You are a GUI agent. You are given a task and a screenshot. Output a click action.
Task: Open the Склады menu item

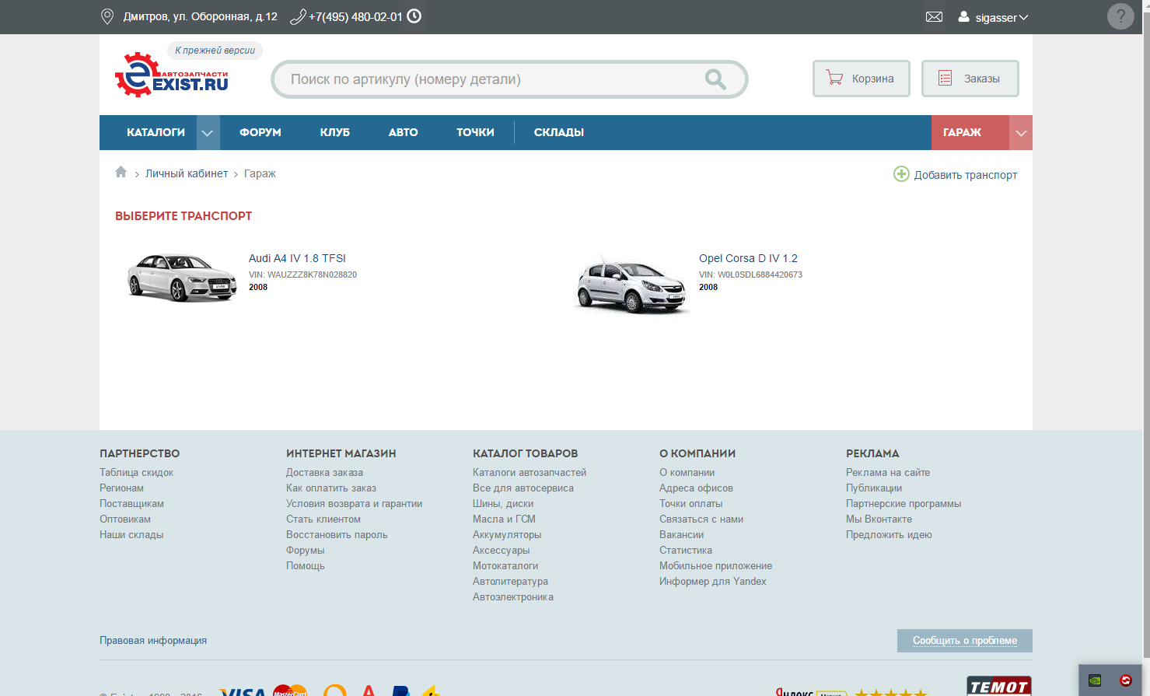pyautogui.click(x=559, y=132)
